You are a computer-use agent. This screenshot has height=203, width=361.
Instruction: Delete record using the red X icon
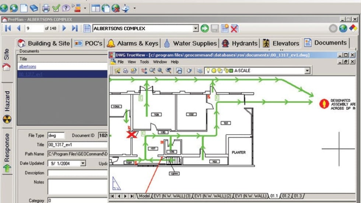[x=234, y=28]
